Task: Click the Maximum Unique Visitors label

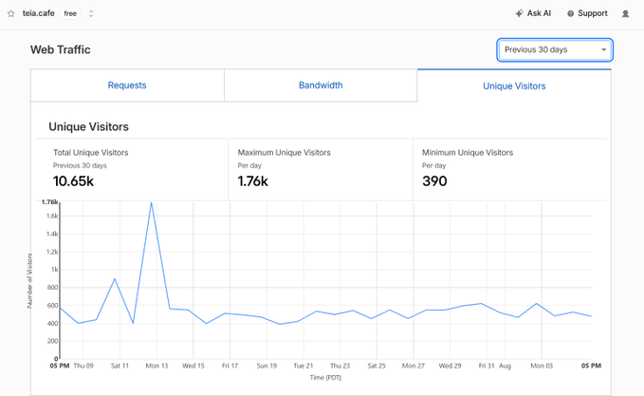Action: tap(284, 153)
